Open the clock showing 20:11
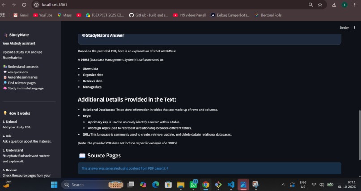The height and width of the screenshot is (191, 361). pyautogui.click(x=347, y=185)
